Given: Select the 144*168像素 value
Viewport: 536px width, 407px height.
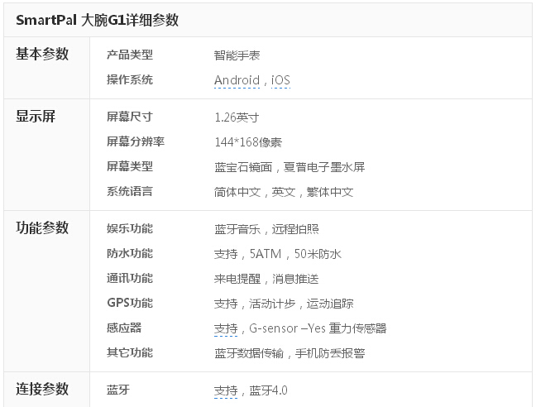Looking at the screenshot, I should point(248,142).
